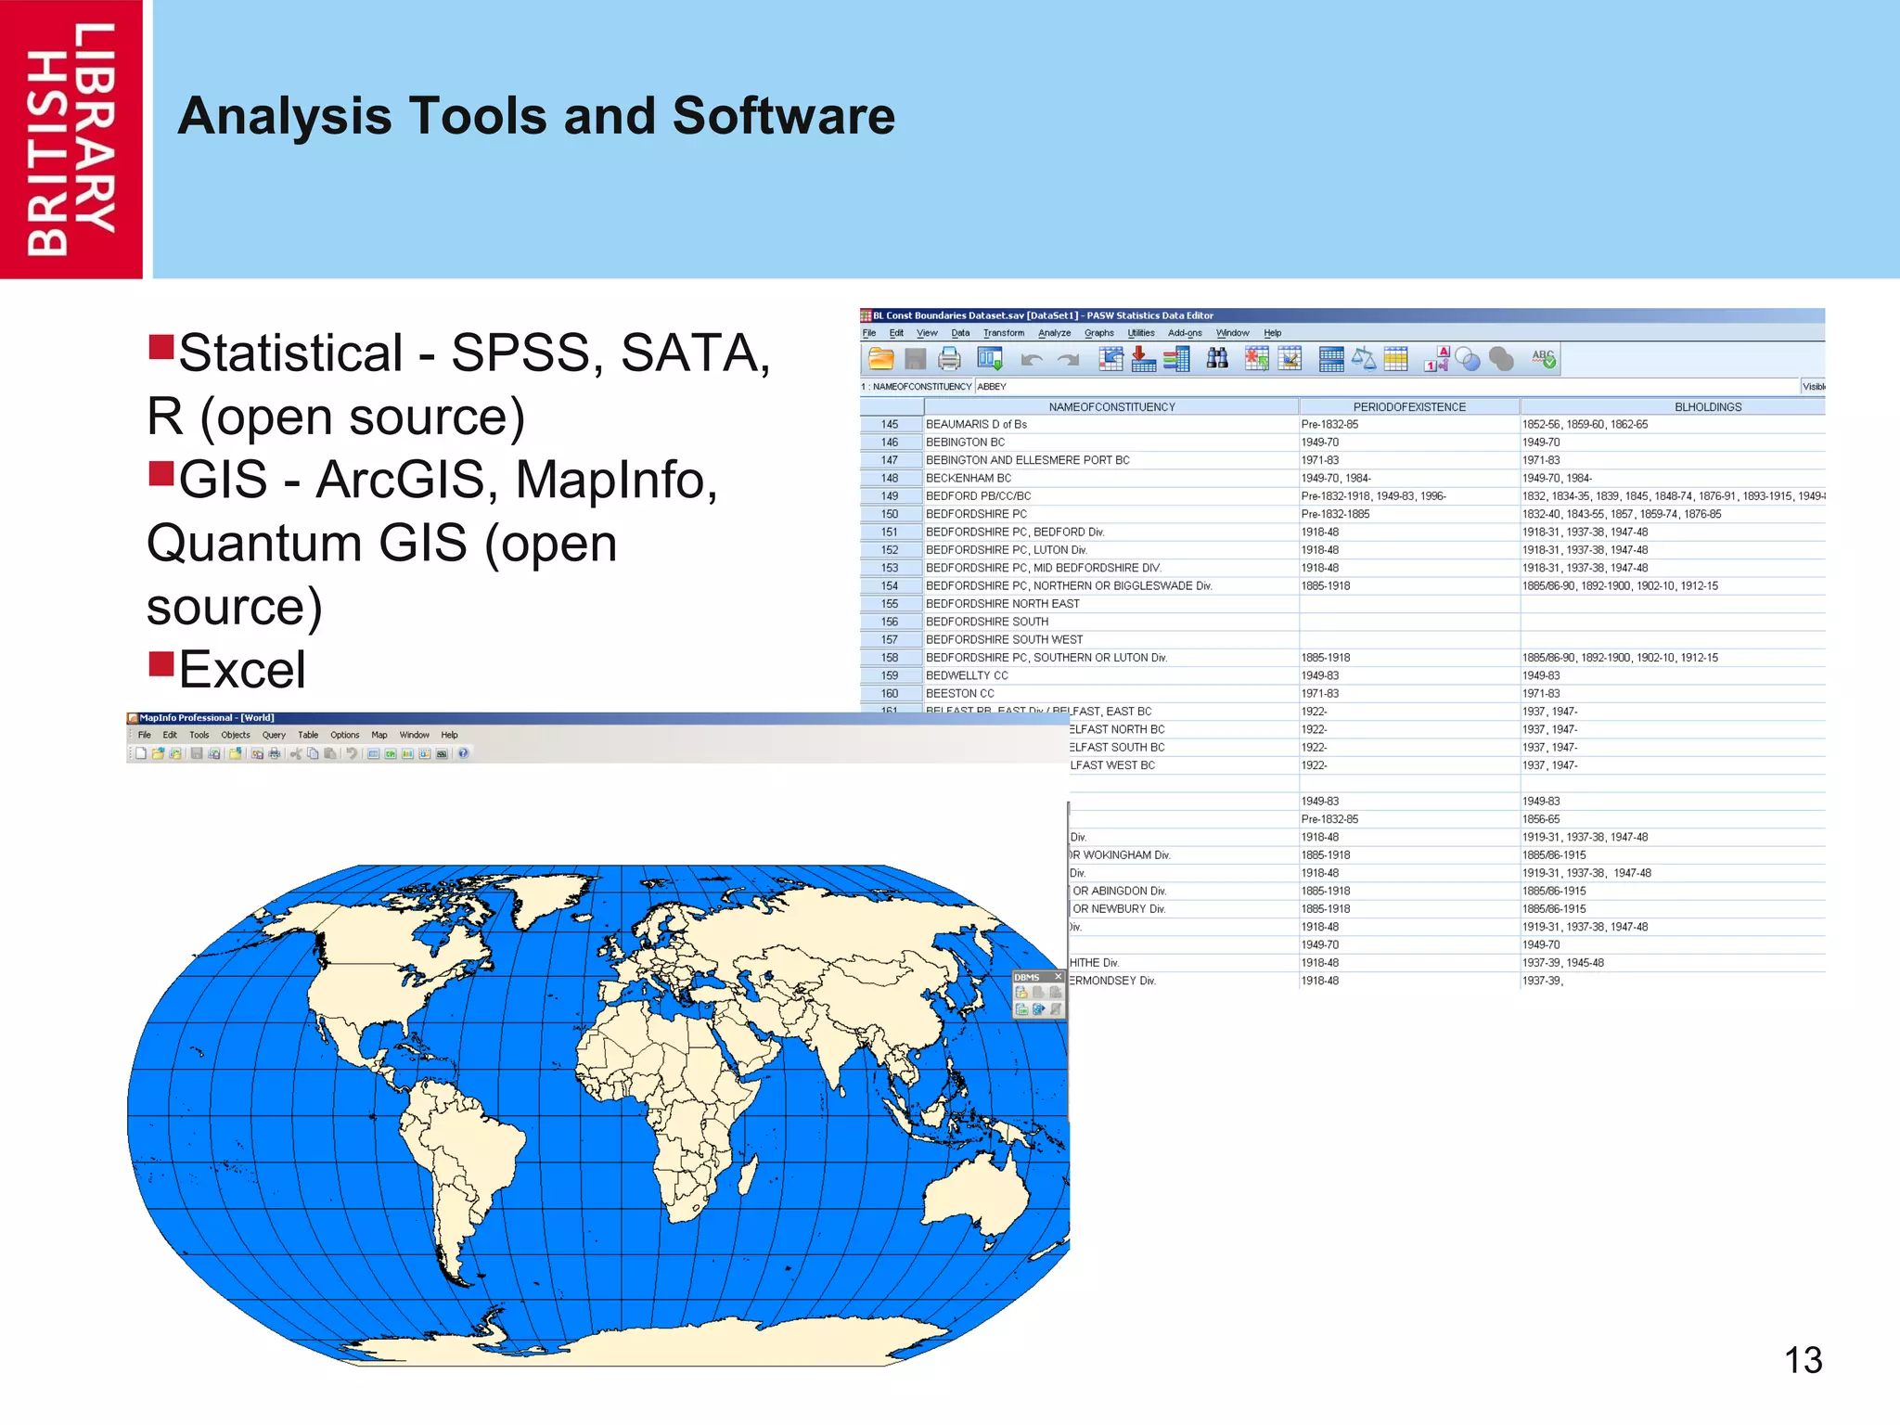This screenshot has height=1425, width=1900.
Task: Click the Copy icon in MapInfo toolbar
Action: [313, 753]
